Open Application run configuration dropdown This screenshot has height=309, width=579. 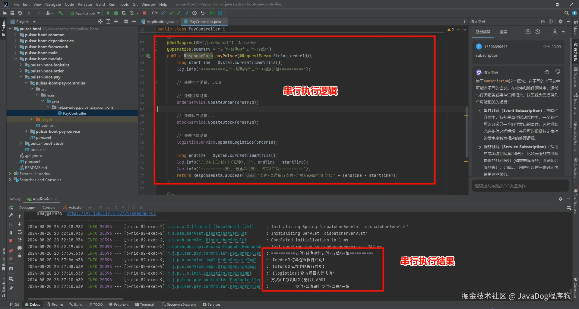click(85, 13)
